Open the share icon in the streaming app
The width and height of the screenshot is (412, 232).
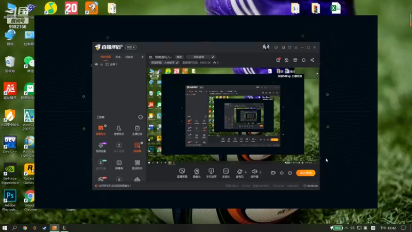click(x=312, y=60)
